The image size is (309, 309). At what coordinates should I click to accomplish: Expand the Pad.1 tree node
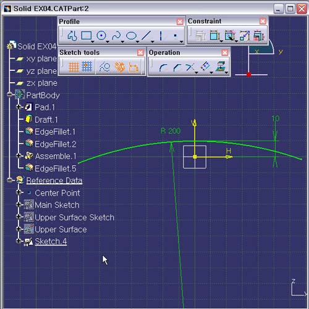coord(19,107)
